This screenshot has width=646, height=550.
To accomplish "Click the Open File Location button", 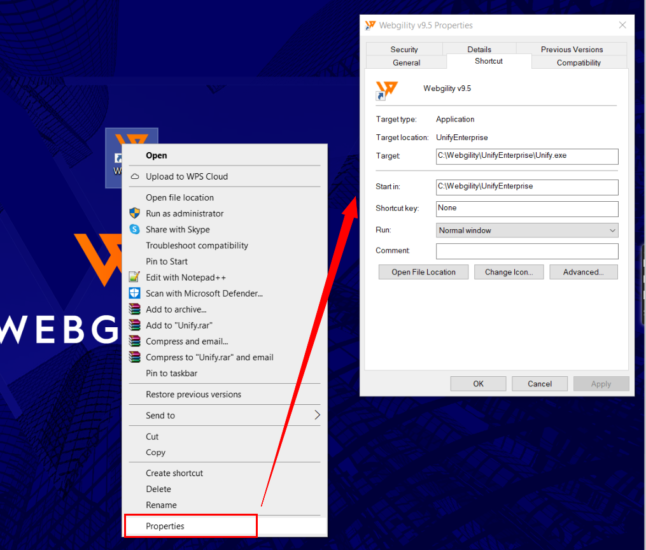I will [x=423, y=272].
